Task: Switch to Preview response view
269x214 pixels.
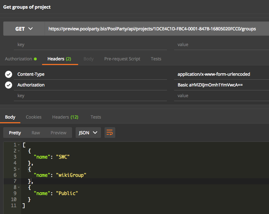Action: (x=58, y=133)
